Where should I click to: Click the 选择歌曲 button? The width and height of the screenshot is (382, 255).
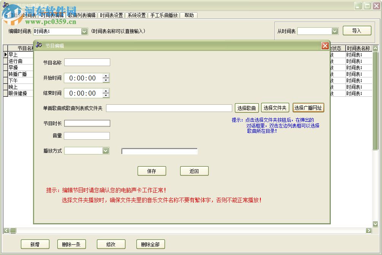click(247, 108)
